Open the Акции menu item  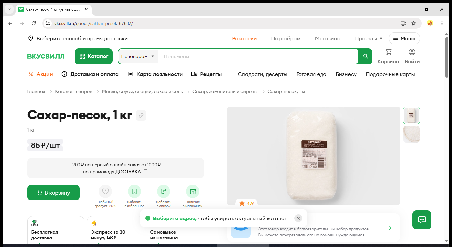coord(41,74)
